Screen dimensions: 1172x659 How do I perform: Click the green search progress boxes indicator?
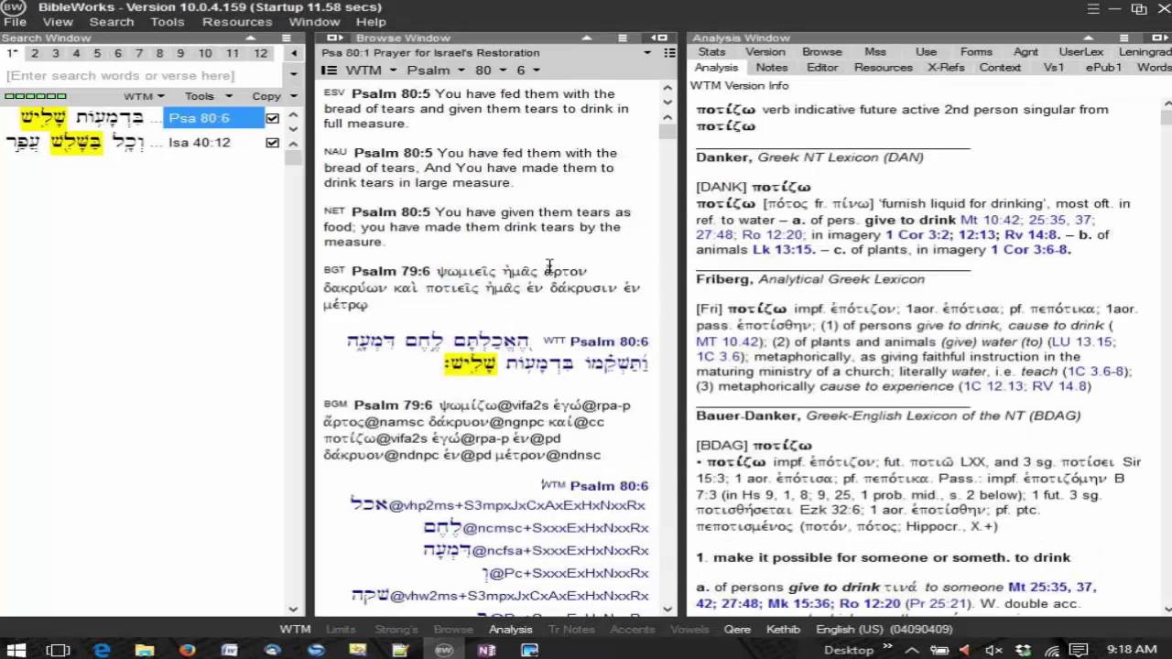(x=36, y=96)
